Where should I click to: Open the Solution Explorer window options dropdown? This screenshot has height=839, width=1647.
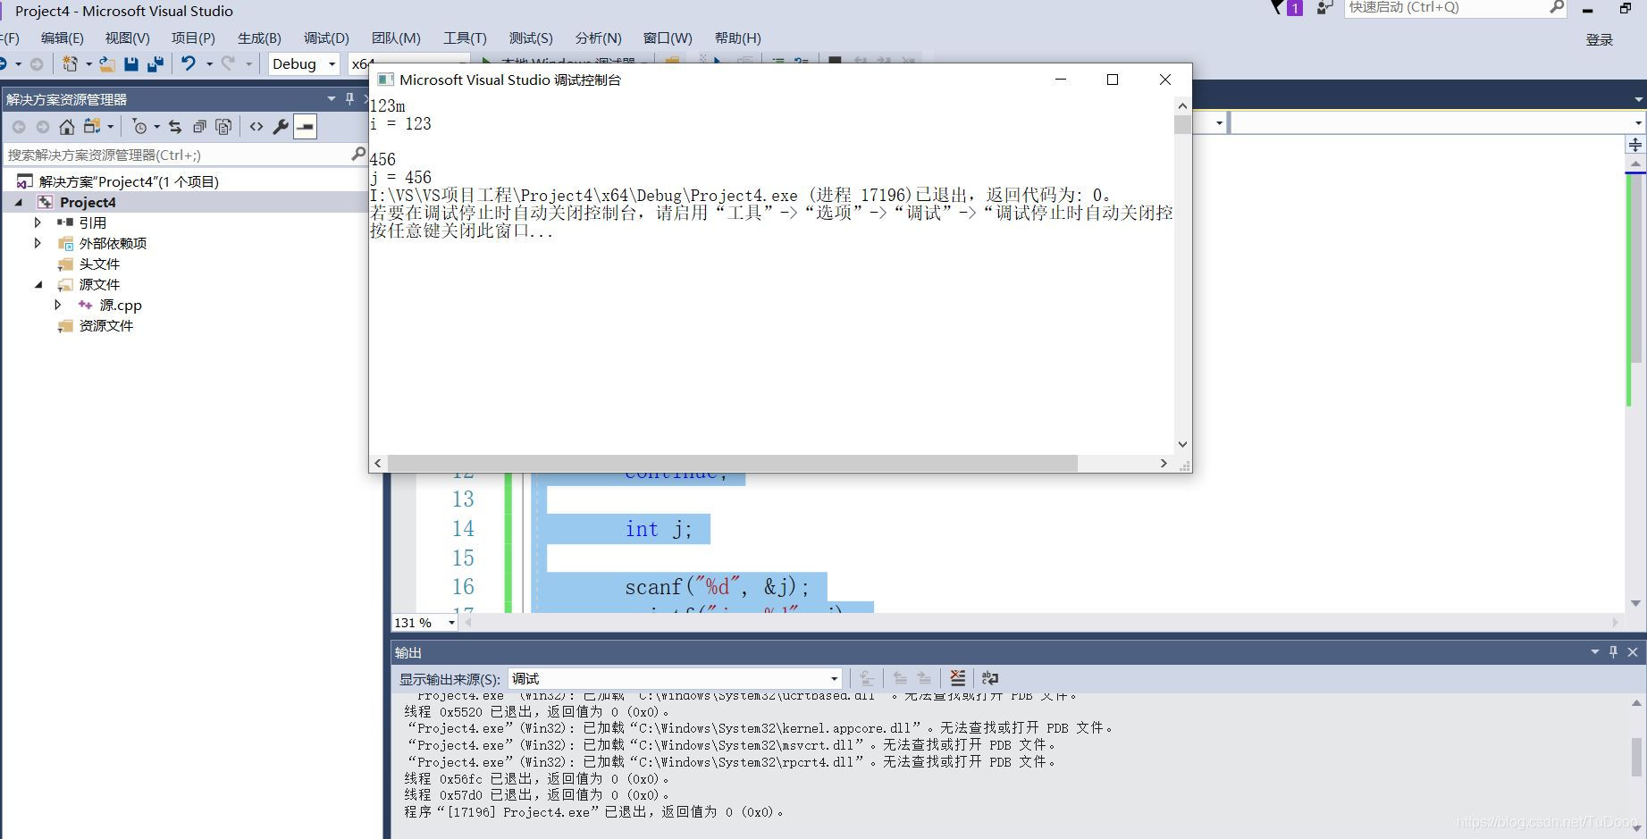(x=332, y=98)
